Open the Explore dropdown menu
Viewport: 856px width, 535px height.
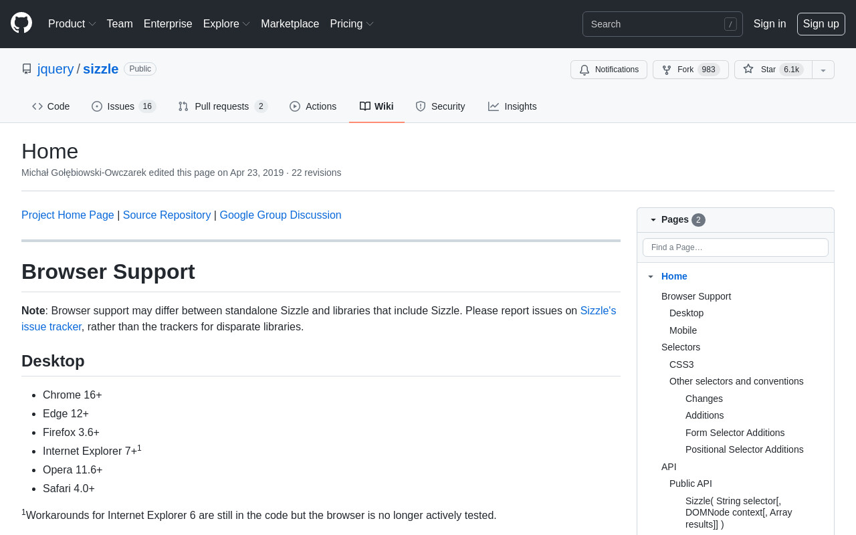click(226, 24)
